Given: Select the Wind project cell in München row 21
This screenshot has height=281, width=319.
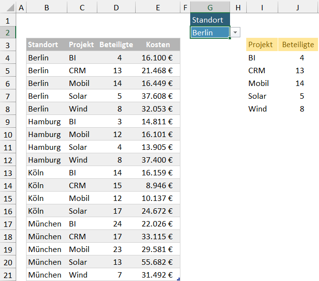Looking at the screenshot, I should point(82,275).
